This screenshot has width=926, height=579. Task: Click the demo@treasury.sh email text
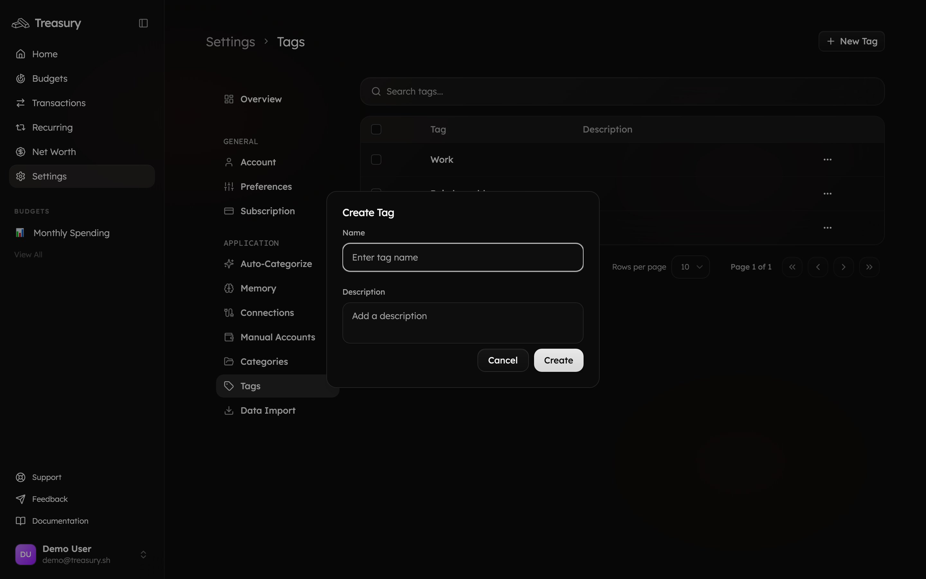(x=76, y=560)
